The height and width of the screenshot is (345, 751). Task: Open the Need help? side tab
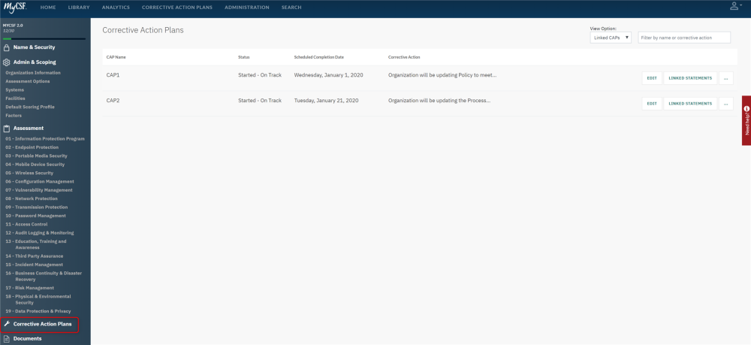pyautogui.click(x=746, y=120)
